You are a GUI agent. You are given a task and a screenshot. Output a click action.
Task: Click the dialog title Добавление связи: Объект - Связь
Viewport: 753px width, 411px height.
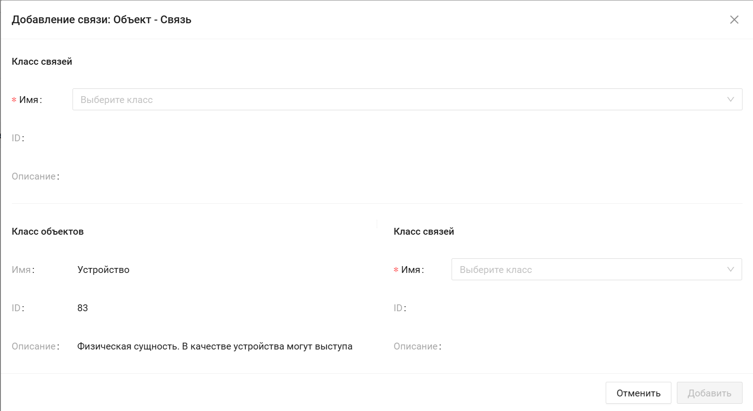(x=101, y=20)
